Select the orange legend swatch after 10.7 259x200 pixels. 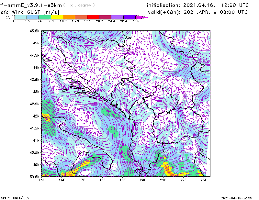(x=69, y=17)
